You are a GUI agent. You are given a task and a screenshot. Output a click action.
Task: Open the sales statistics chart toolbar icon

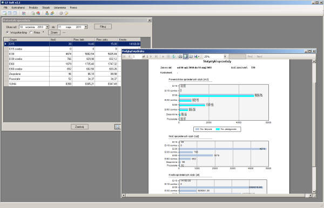coord(24,13)
